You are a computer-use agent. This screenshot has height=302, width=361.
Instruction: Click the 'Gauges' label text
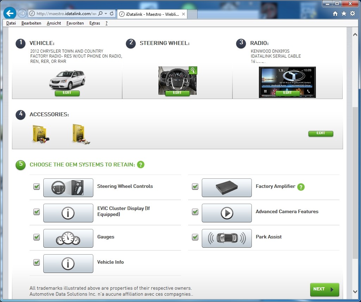click(x=106, y=237)
